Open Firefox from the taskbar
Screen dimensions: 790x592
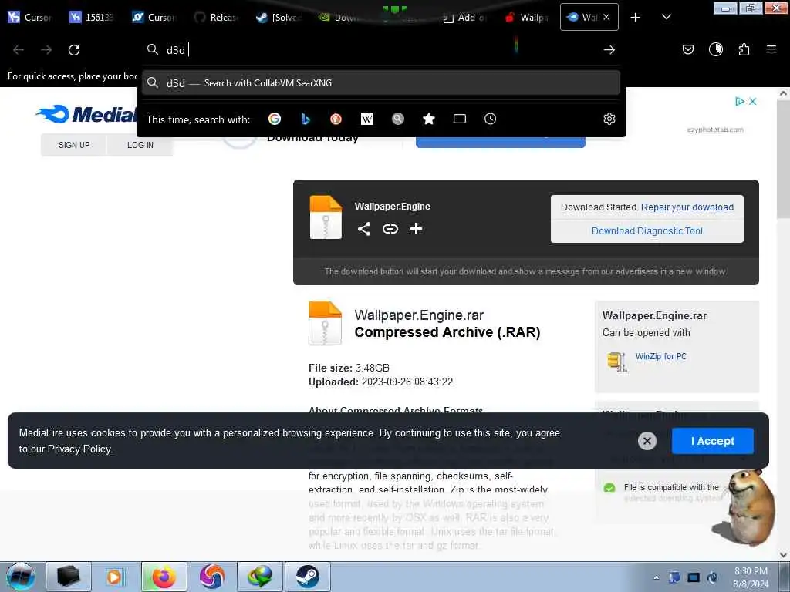(164, 577)
